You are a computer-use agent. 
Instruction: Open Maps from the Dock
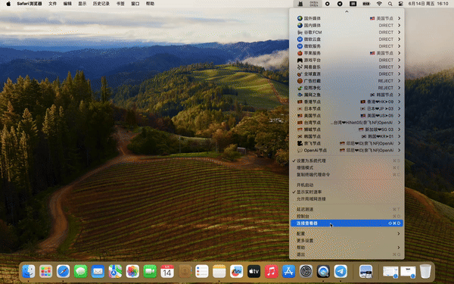click(115, 272)
